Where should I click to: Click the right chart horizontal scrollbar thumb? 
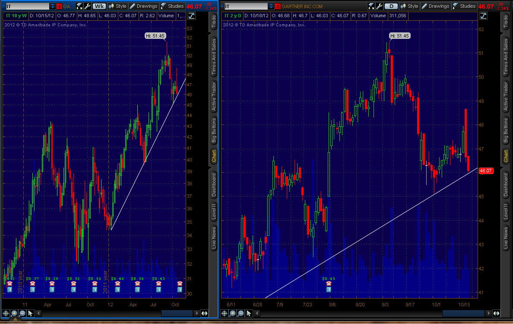(x=463, y=313)
